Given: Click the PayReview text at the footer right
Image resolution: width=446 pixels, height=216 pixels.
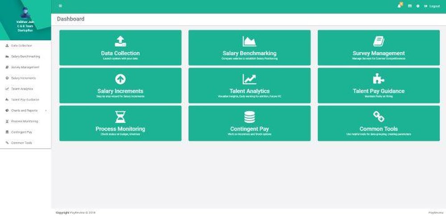Looking at the screenshot, I should click(x=436, y=212).
